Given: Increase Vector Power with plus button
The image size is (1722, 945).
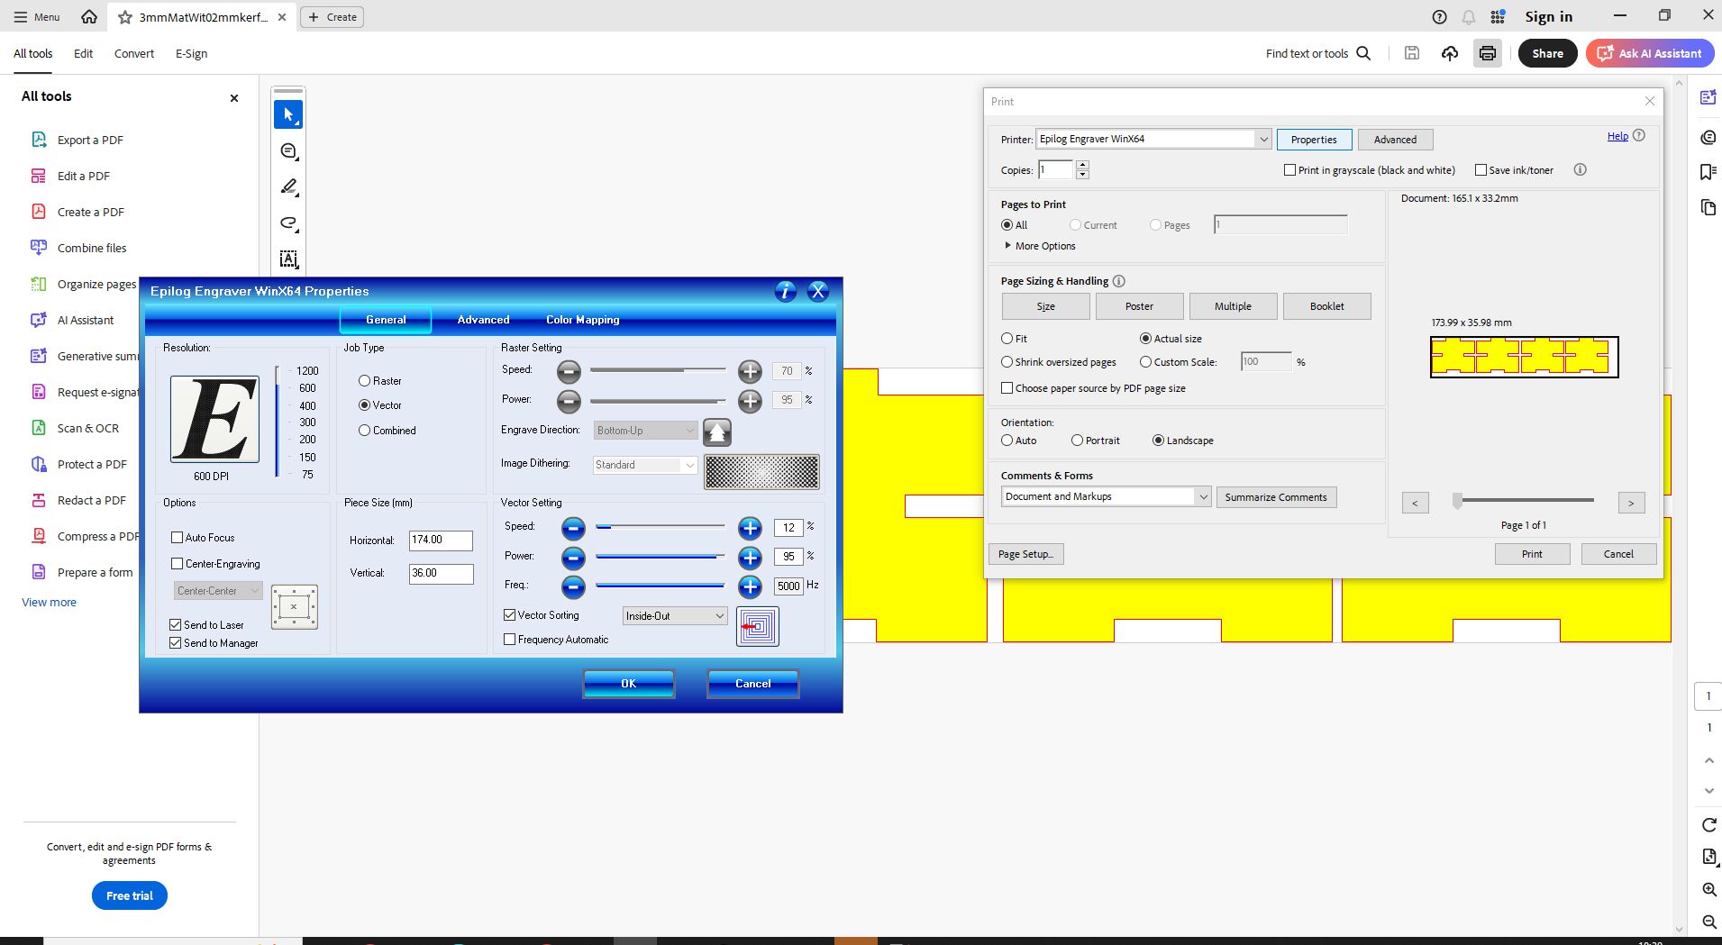Looking at the screenshot, I should point(750,558).
